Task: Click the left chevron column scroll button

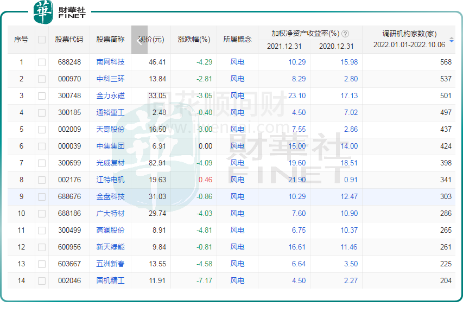Action: click(x=139, y=40)
